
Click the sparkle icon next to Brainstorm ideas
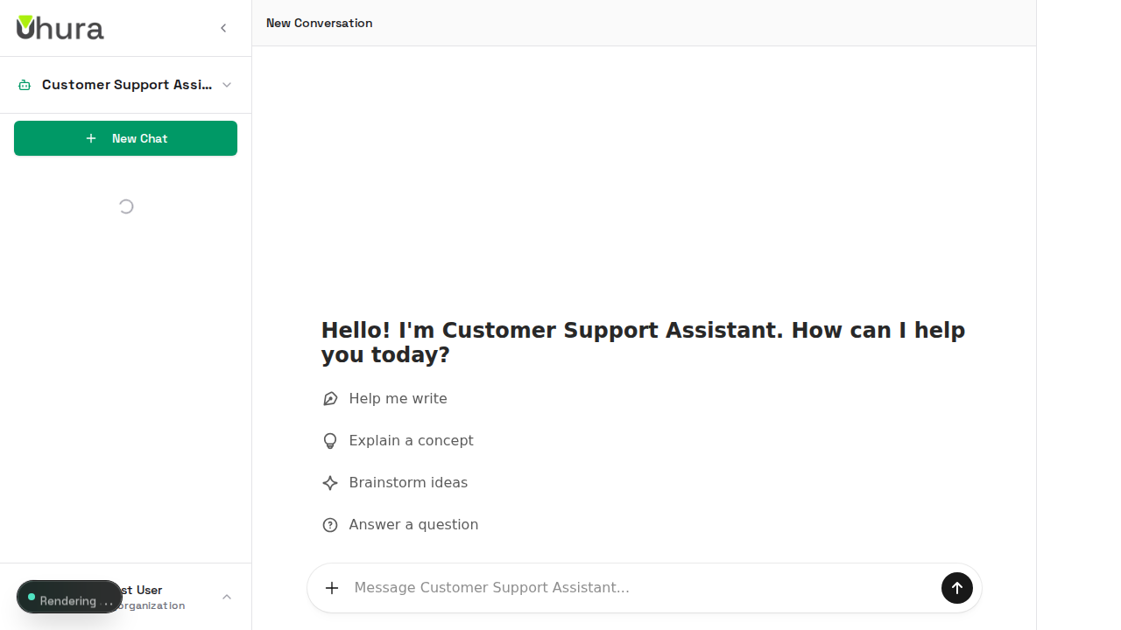tap(329, 482)
